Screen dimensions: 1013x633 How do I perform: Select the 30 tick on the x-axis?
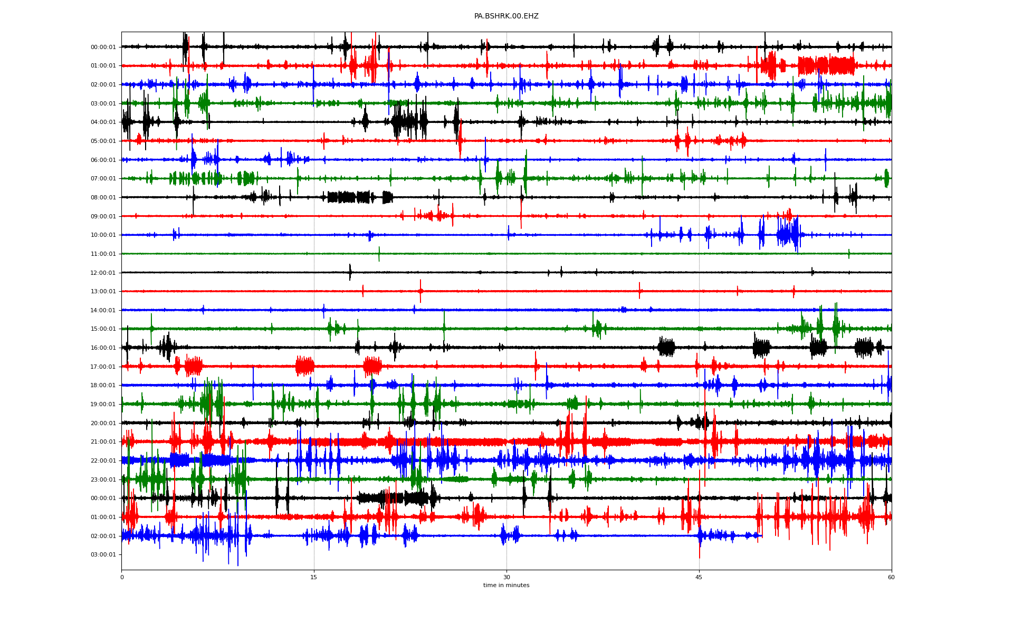[506, 577]
